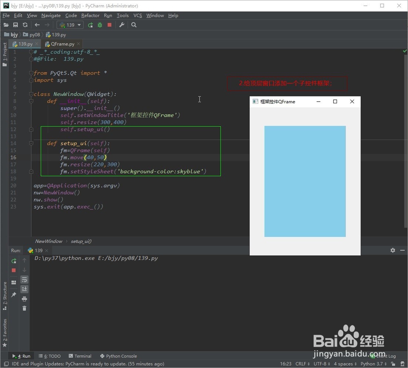
Task: Toggle file read-only lock icon in status bar
Action: (393, 364)
